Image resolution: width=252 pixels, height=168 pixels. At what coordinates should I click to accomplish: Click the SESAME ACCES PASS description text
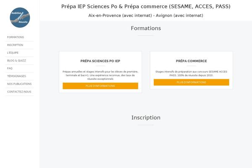pyautogui.click(x=191, y=73)
